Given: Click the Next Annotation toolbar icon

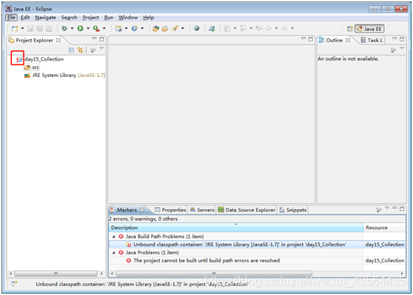Looking at the screenshot, I should click(227, 28).
